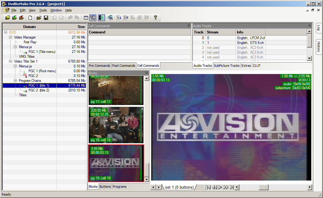Switch to Extras tab
Viewport: 323px width, 198px height.
(x=246, y=66)
